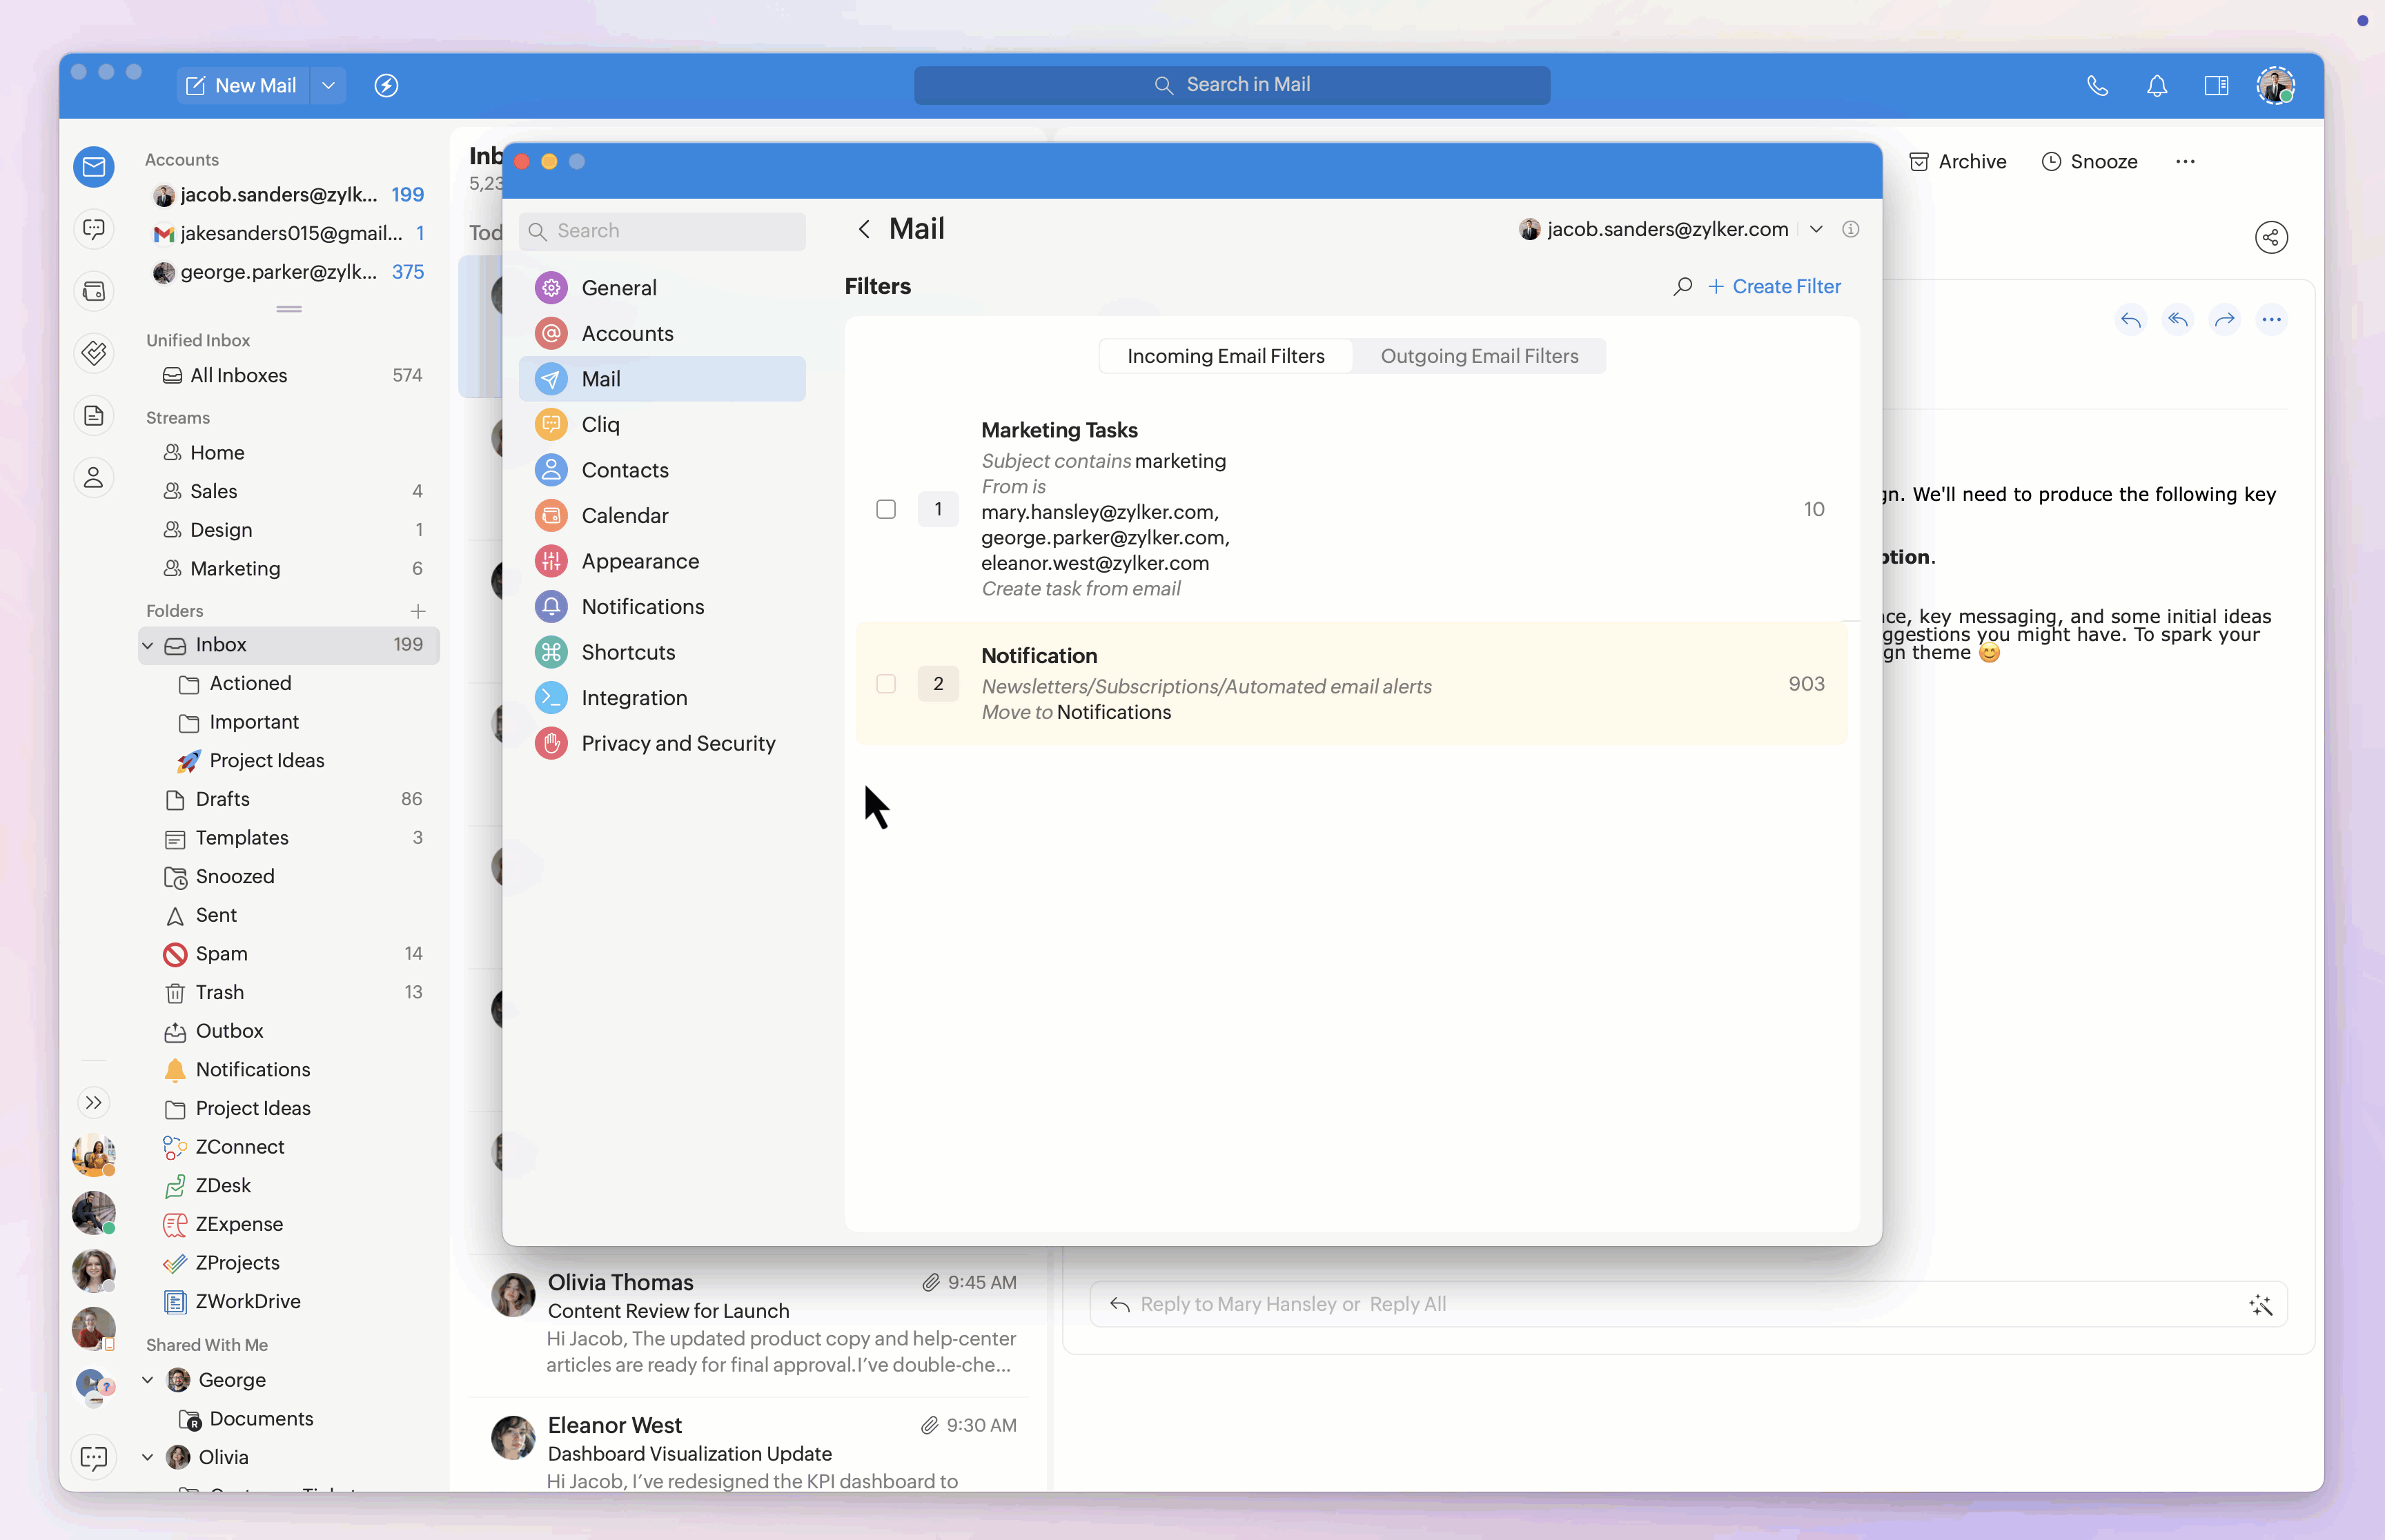Open the notification bell in top bar
Viewport: 2385px width, 1540px height.
2157,85
